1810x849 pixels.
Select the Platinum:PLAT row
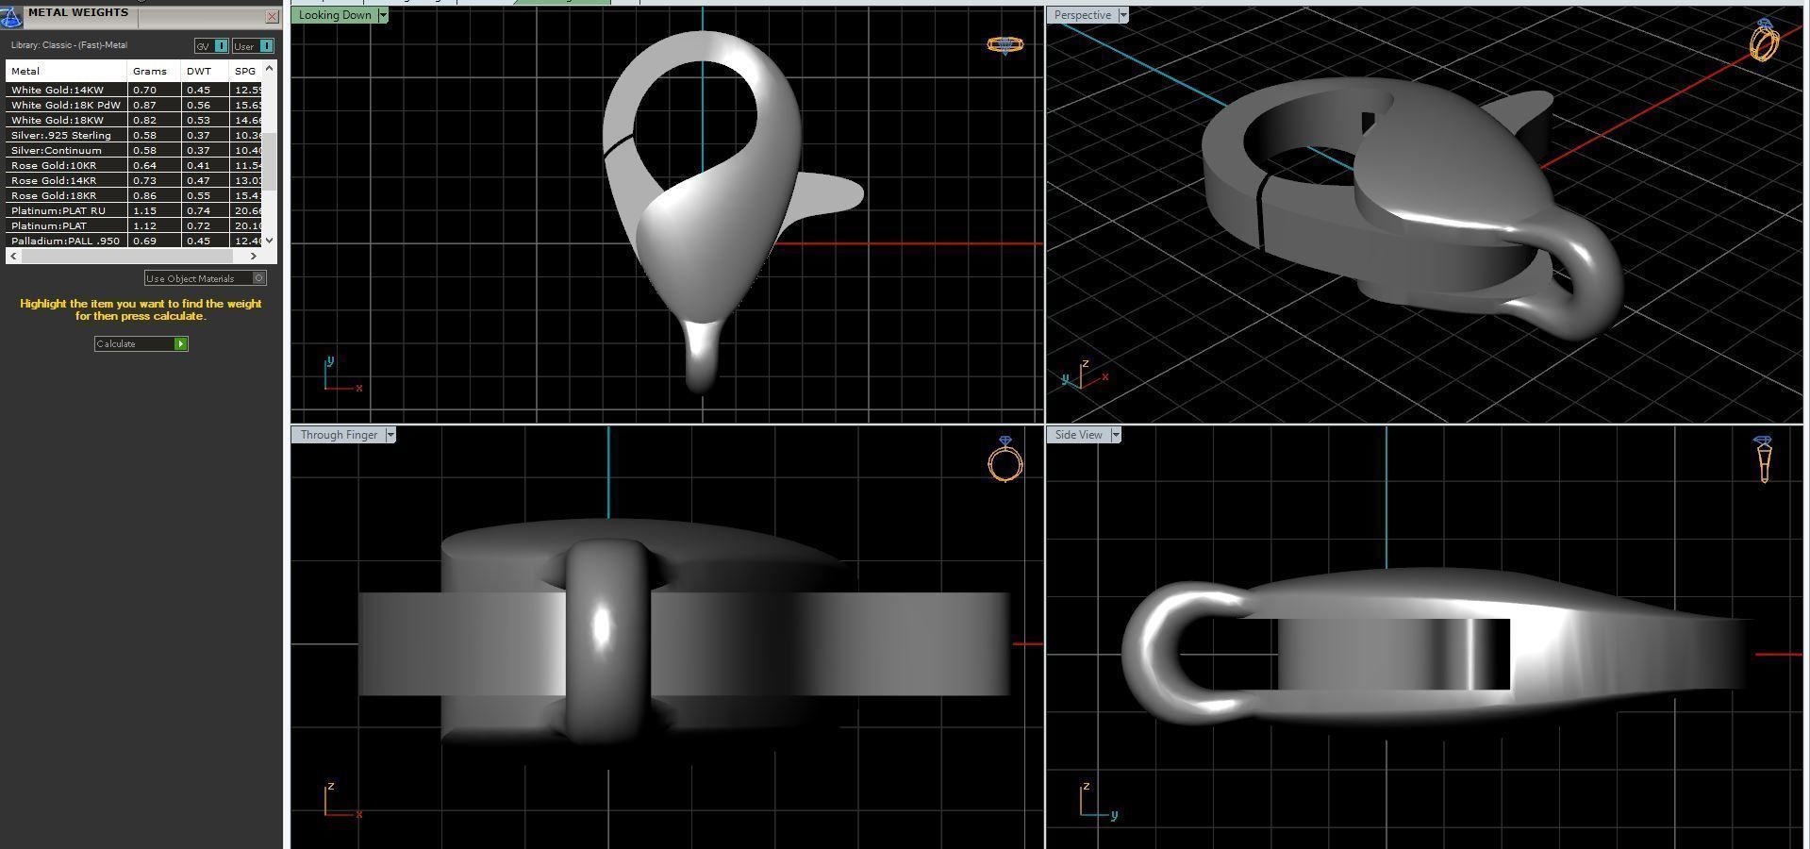[135, 225]
